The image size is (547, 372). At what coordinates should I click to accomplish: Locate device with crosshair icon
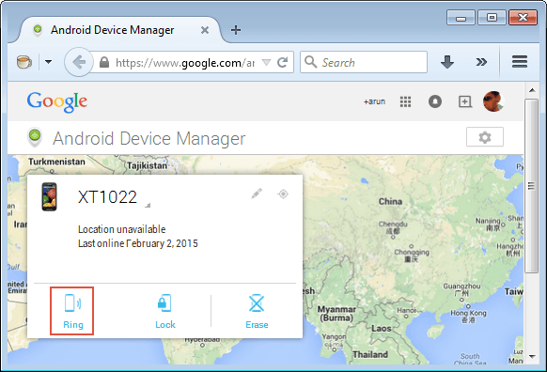[283, 194]
